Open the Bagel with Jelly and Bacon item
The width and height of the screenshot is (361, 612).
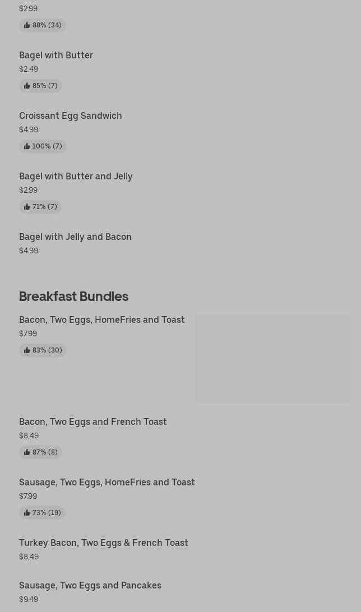[x=75, y=237]
